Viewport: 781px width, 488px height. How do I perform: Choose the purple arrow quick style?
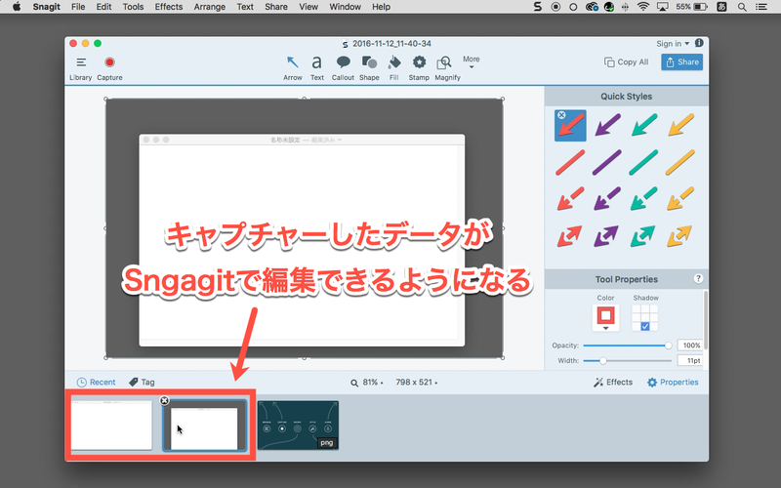[607, 126]
